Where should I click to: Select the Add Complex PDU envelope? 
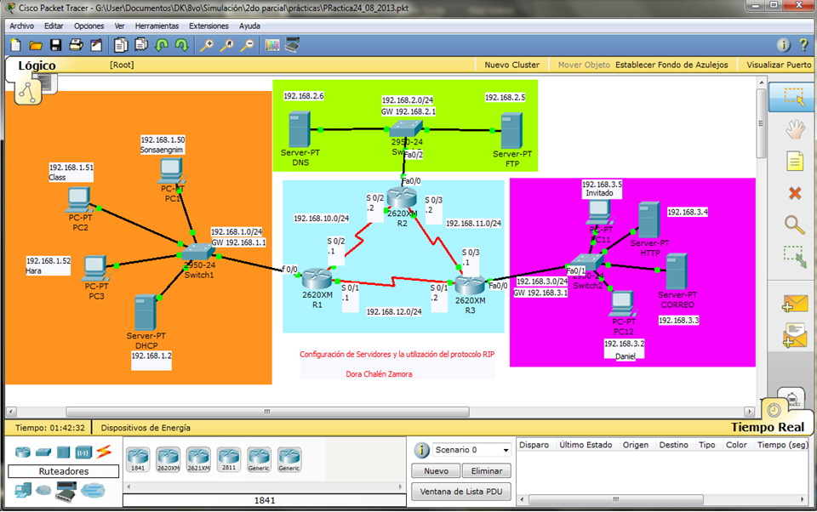[x=795, y=335]
